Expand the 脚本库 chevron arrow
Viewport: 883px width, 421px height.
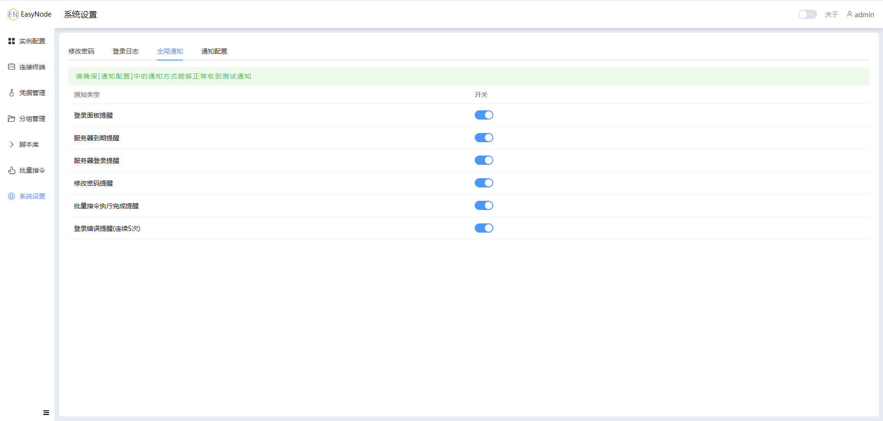tap(12, 144)
